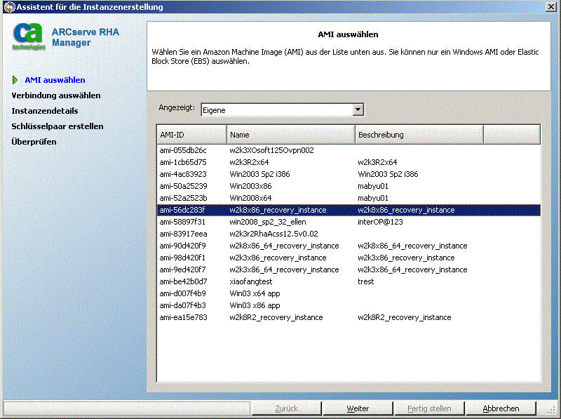
Task: Sort by the AMI-ID column header
Action: [x=191, y=135]
